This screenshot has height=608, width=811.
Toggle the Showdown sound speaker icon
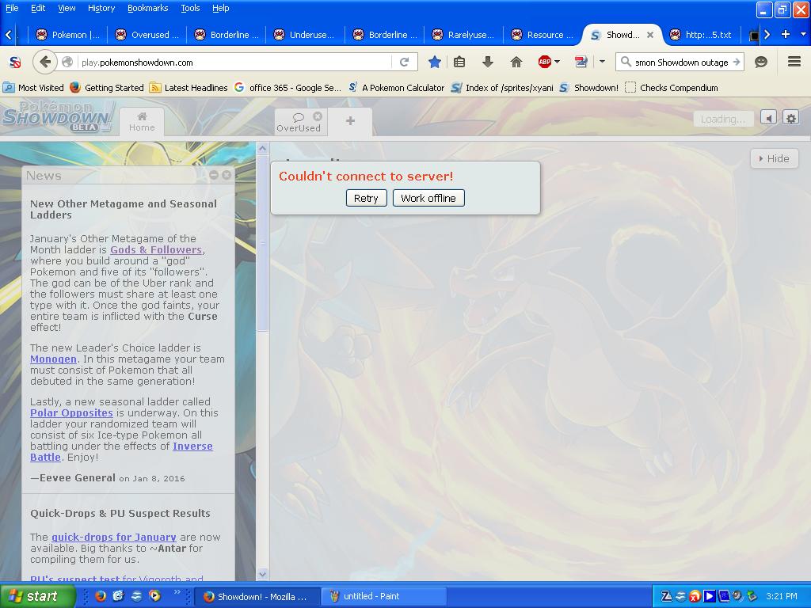[768, 119]
